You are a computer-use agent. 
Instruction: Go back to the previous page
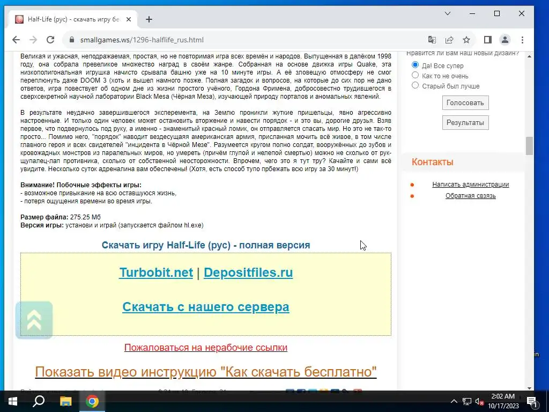(x=16, y=40)
